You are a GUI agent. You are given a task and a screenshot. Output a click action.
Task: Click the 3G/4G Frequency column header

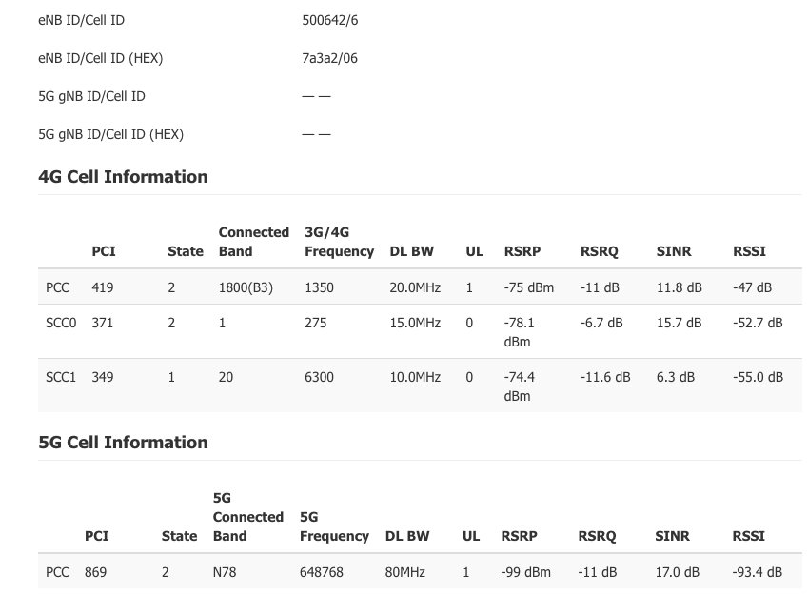tap(339, 242)
